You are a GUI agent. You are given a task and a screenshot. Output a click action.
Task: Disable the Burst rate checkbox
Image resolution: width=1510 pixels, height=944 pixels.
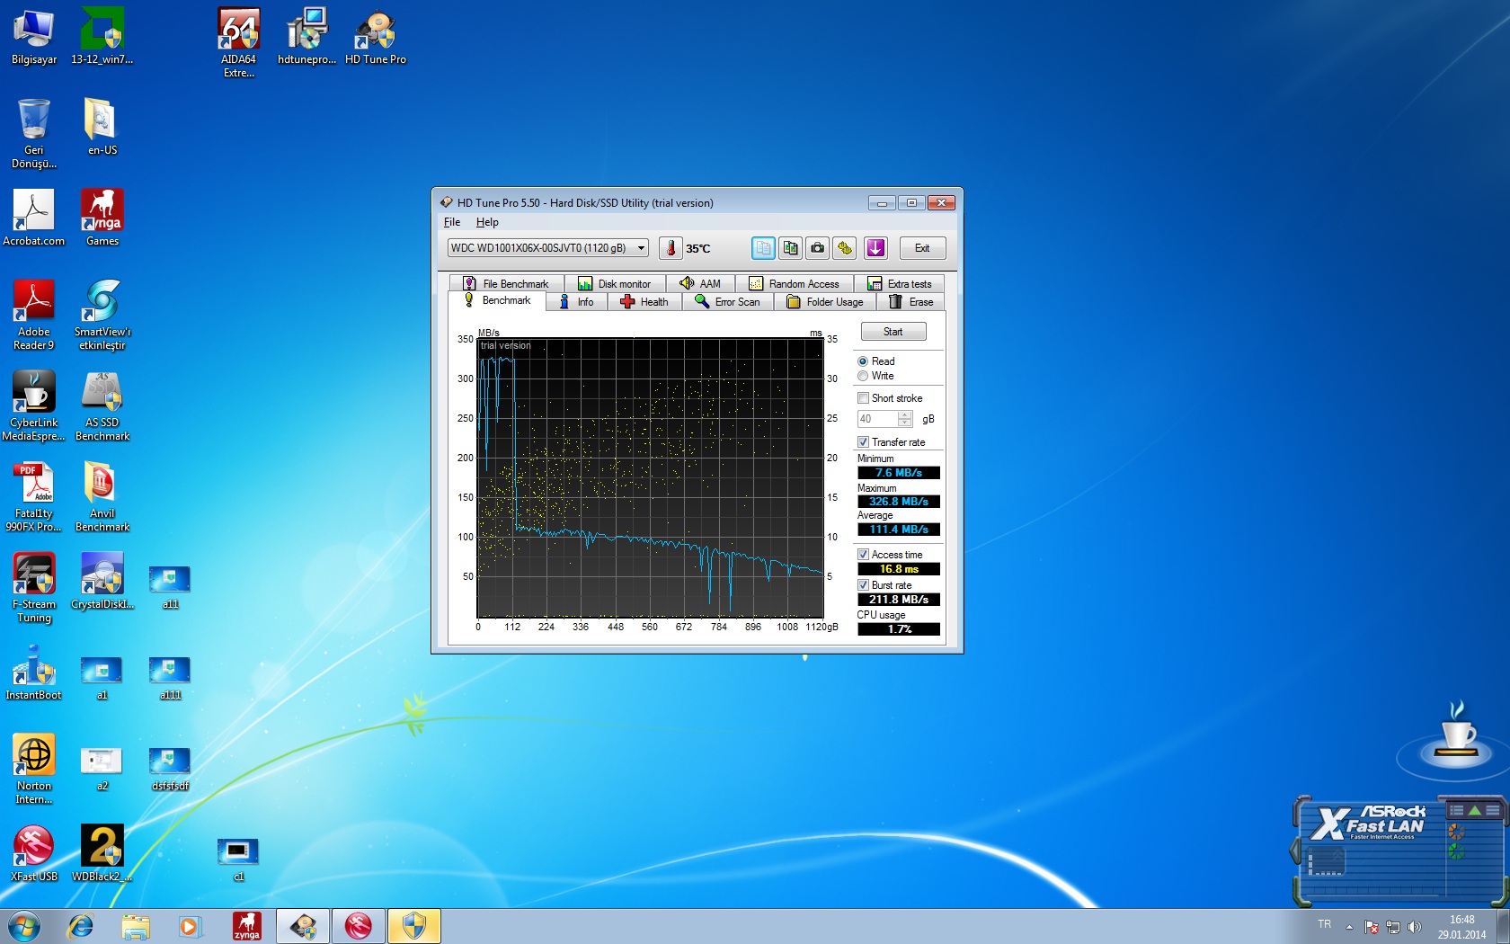click(863, 585)
